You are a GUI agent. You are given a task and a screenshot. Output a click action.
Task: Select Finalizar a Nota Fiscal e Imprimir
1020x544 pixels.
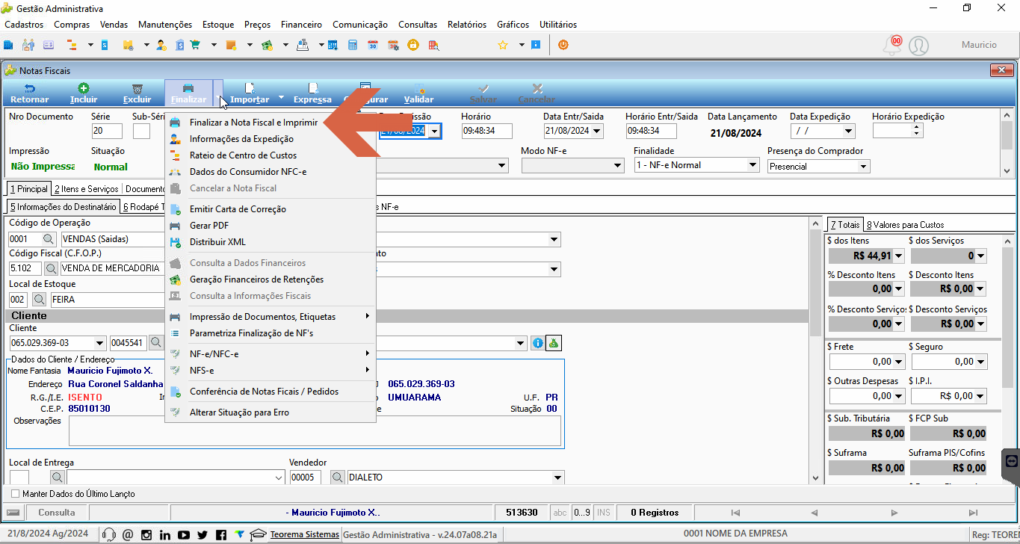click(253, 123)
